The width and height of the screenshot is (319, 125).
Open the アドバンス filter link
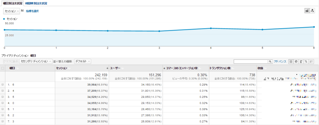coord(280,61)
